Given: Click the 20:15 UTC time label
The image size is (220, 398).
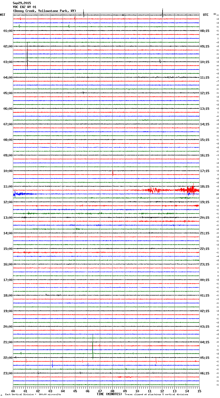Looking at the screenshot, I should point(205,218).
